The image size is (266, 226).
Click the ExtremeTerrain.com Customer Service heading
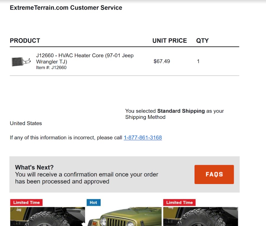point(66,8)
